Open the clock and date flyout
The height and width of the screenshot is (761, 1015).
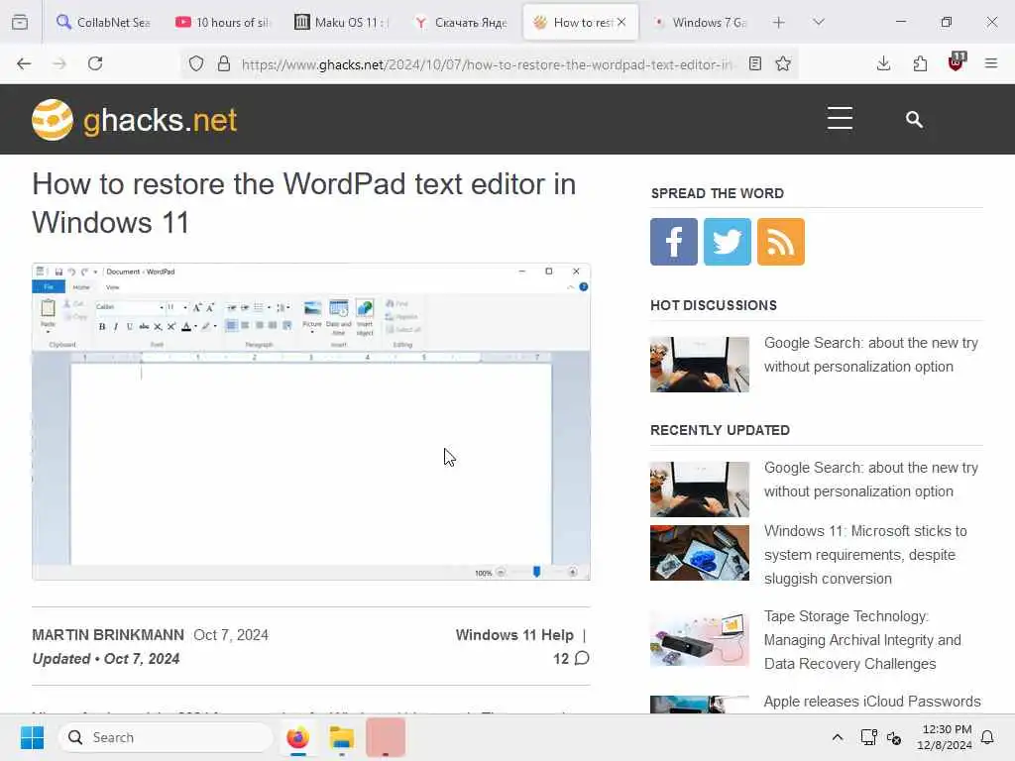tap(945, 737)
